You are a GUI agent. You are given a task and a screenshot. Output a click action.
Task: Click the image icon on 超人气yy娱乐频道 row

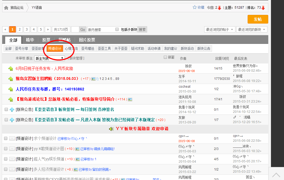[x=78, y=159]
